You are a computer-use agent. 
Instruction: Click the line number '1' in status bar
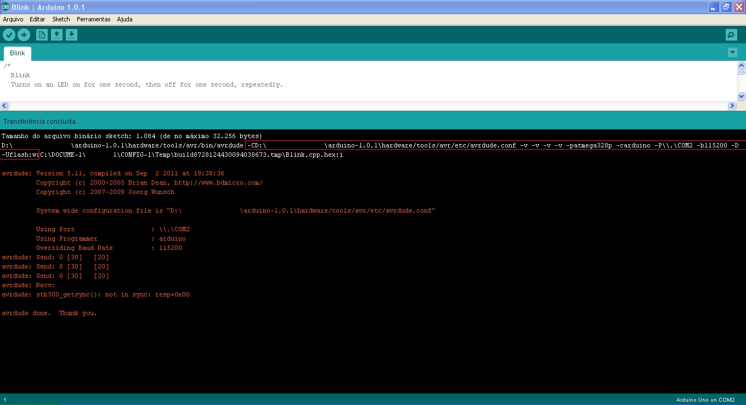click(5, 400)
